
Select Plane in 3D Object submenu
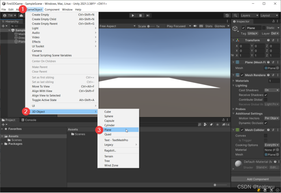tap(118, 130)
